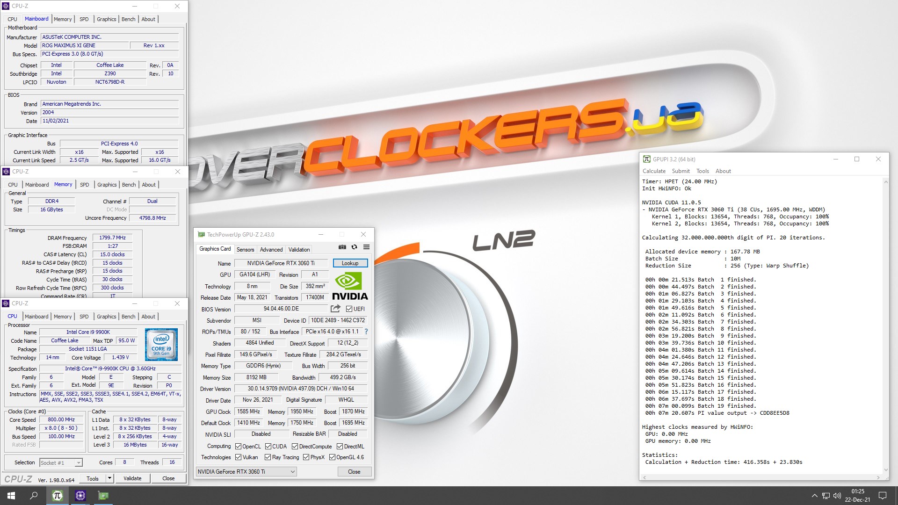Click the BIOS export share icon
The width and height of the screenshot is (898, 505).
click(x=335, y=309)
